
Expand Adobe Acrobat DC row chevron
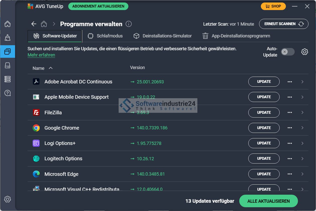point(302,82)
